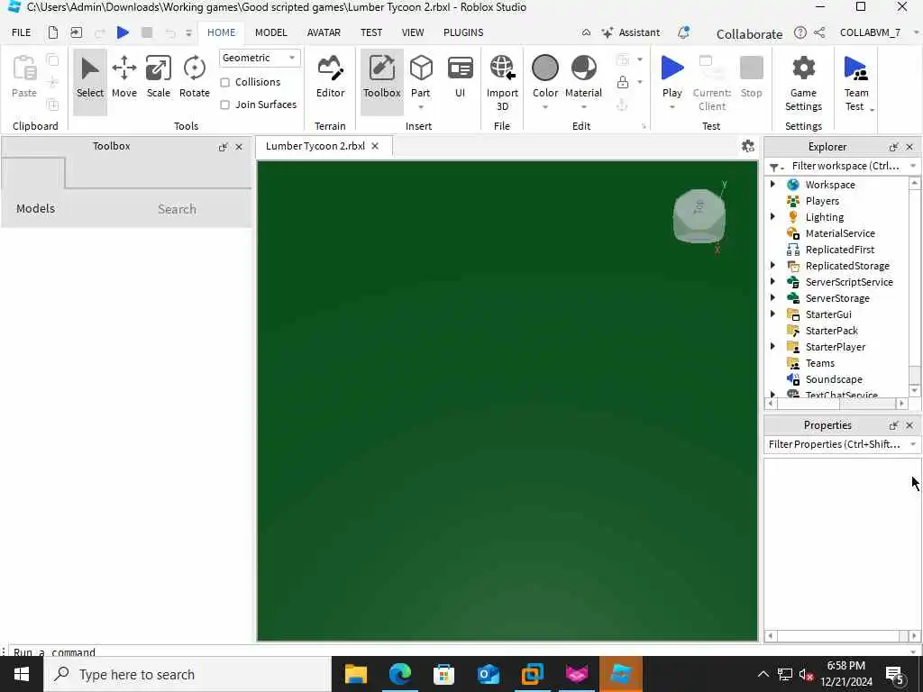Expand the ReplicatedStorage node
The width and height of the screenshot is (923, 692).
point(772,266)
